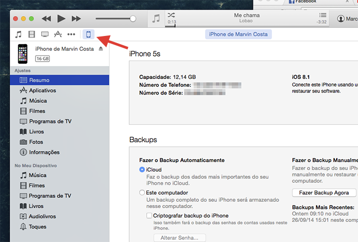
Task: Open Toques on the device
Action: (x=60, y=227)
